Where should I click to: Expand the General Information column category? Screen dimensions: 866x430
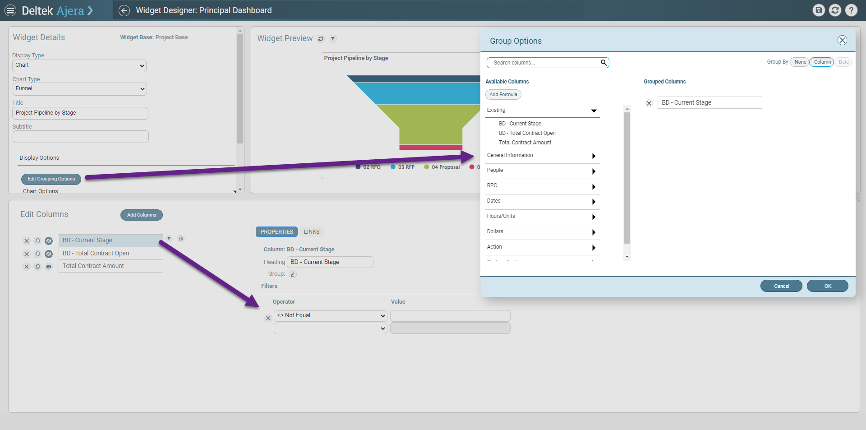(593, 156)
